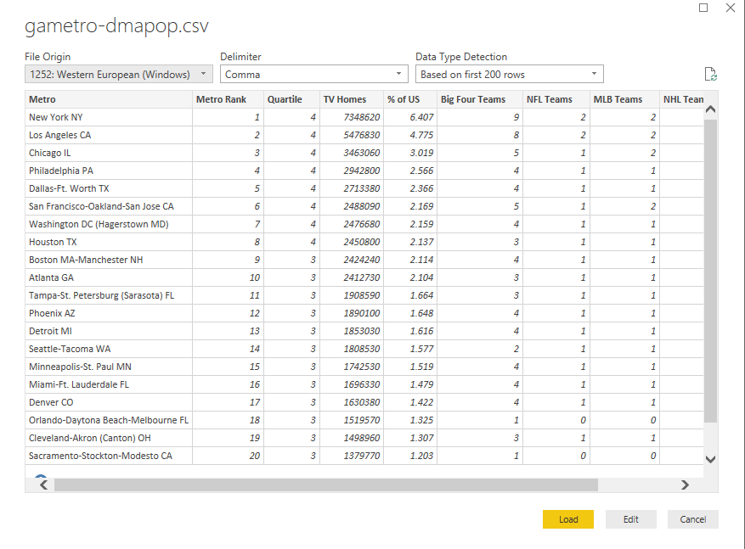This screenshot has width=745, height=549.
Task: Open the Data Type Detection dropdown
Action: coord(509,75)
